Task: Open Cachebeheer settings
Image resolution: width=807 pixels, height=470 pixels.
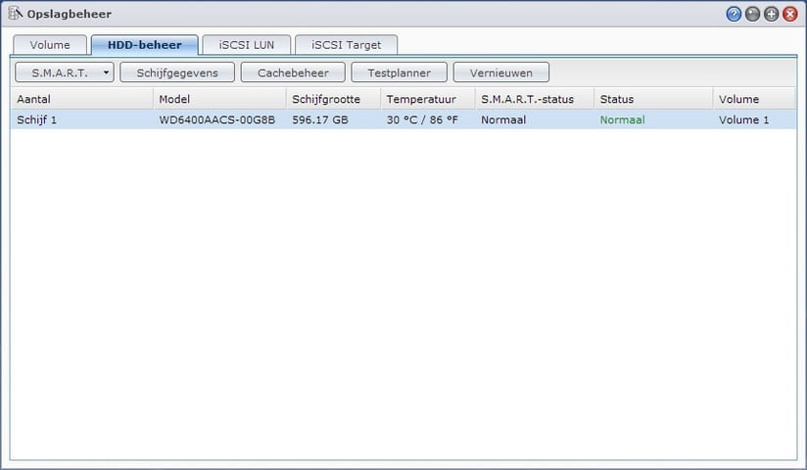Action: click(293, 72)
